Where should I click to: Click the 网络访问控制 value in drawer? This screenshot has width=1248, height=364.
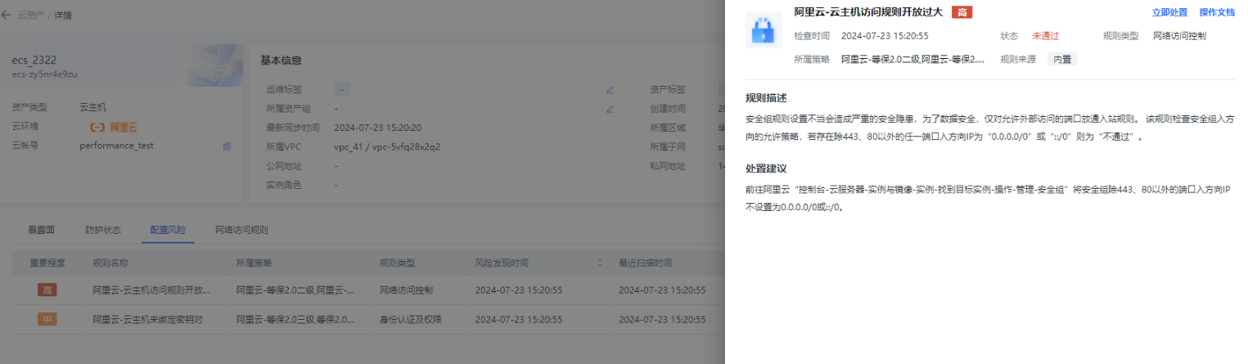tap(1179, 36)
